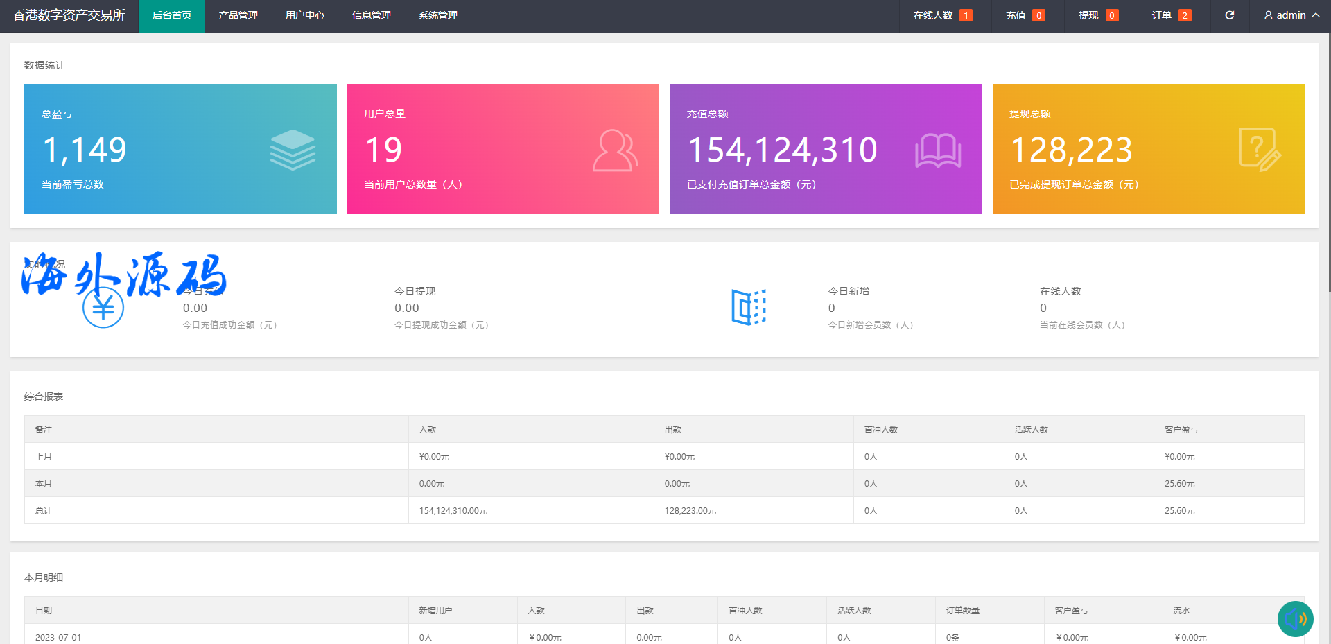
Task: Click the question edit icon on 提现总额 card
Action: [x=1260, y=150]
